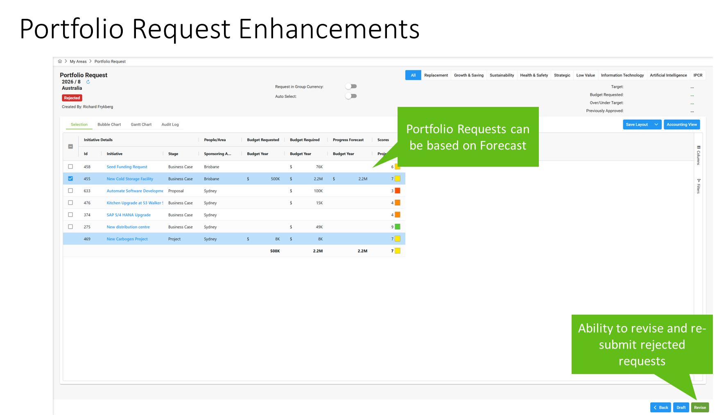Enable the Request in Group Currency toggle

coord(351,86)
